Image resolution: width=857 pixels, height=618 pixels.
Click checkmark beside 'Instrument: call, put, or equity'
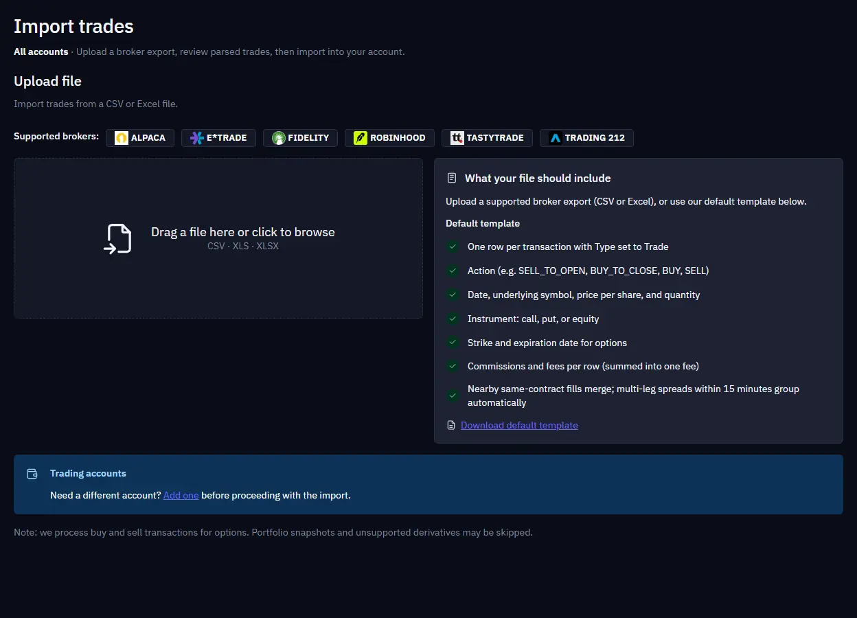pos(453,319)
